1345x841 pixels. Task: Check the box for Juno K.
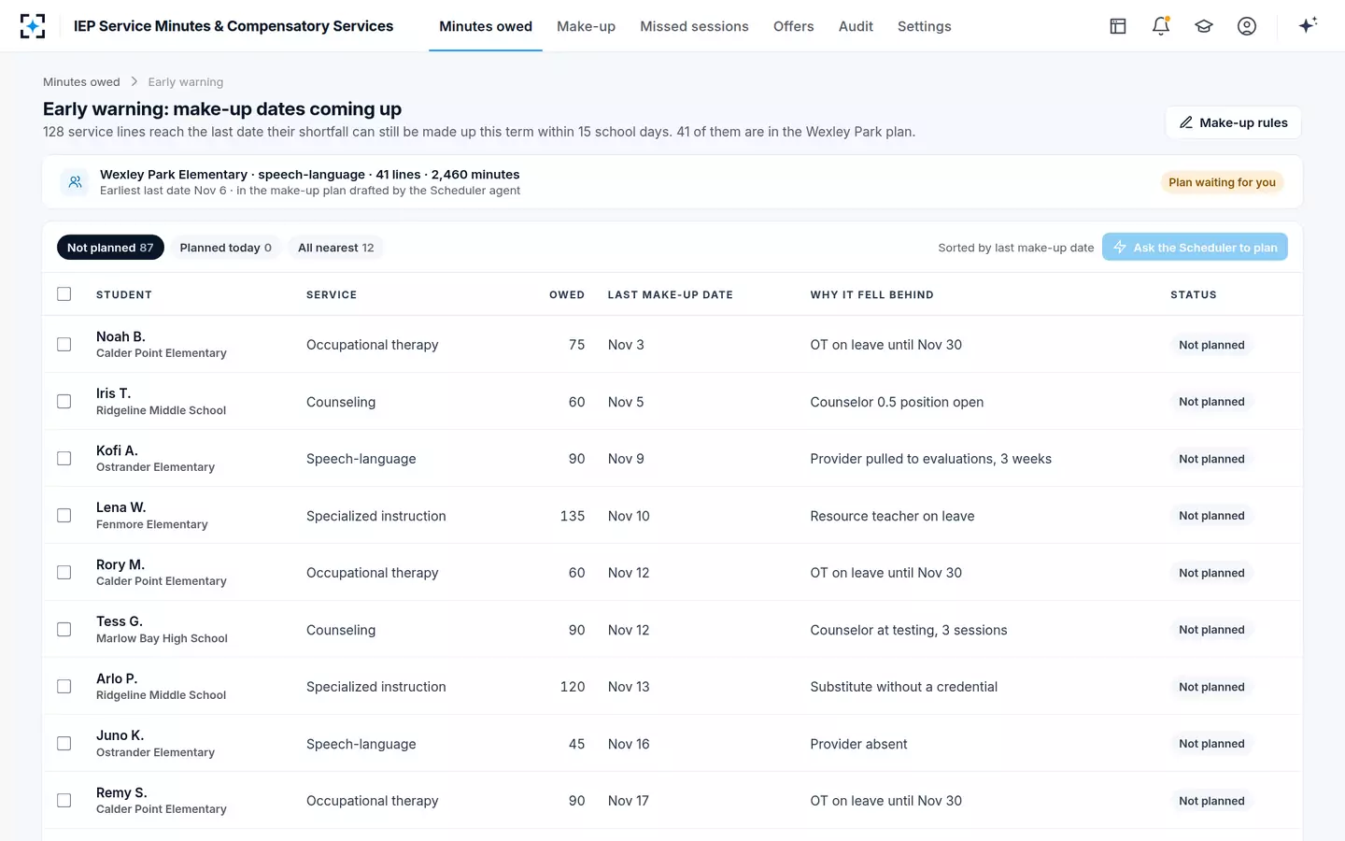tap(64, 744)
